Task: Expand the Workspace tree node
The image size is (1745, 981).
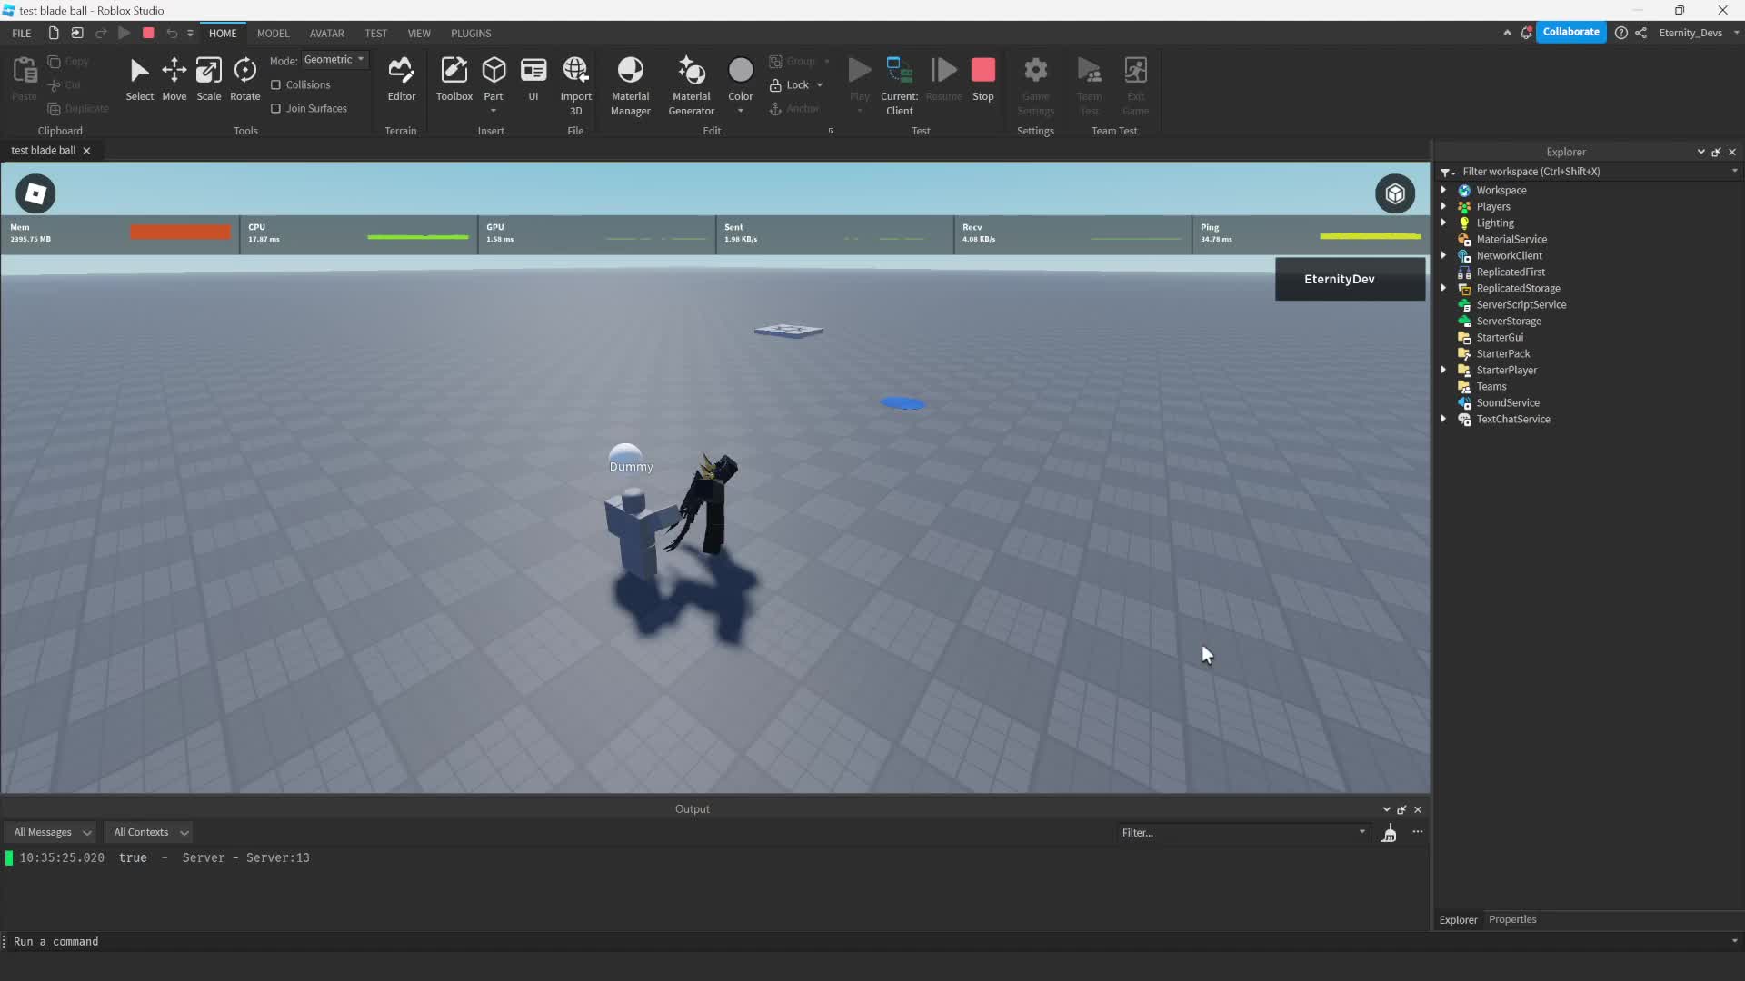Action: point(1443,190)
